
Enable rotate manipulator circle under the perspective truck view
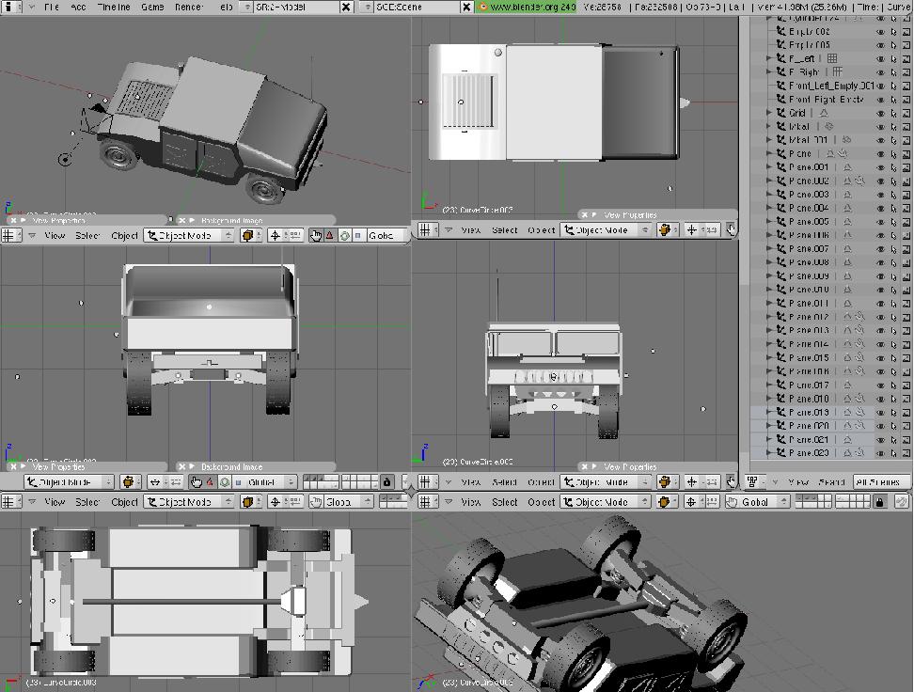tap(344, 236)
